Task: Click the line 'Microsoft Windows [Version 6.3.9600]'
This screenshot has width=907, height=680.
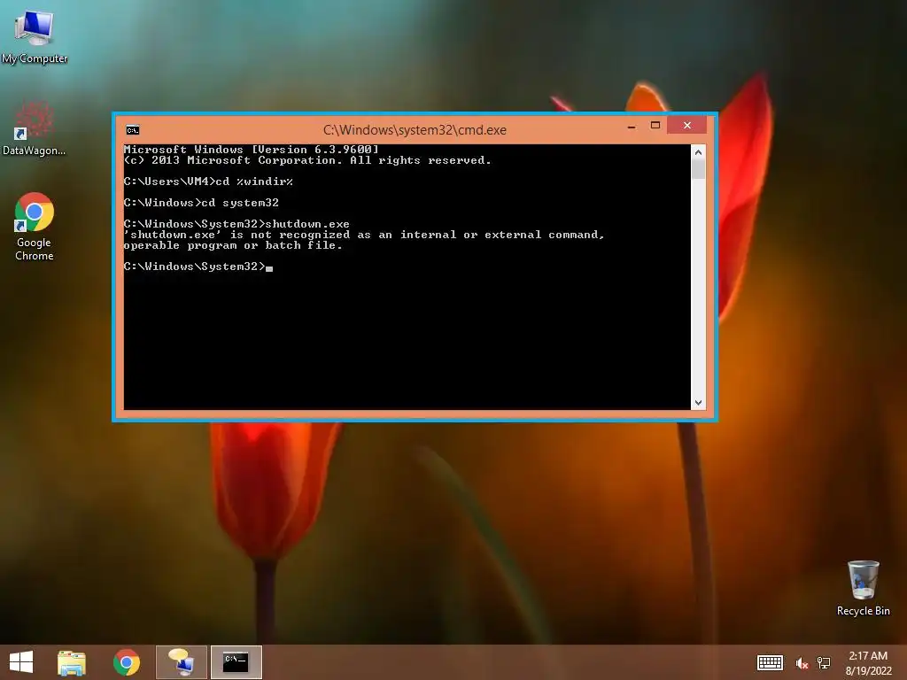Action: click(251, 150)
